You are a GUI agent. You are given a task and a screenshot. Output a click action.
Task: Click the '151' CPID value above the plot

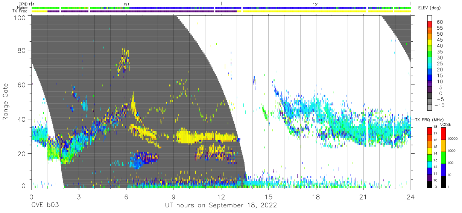(316, 4)
